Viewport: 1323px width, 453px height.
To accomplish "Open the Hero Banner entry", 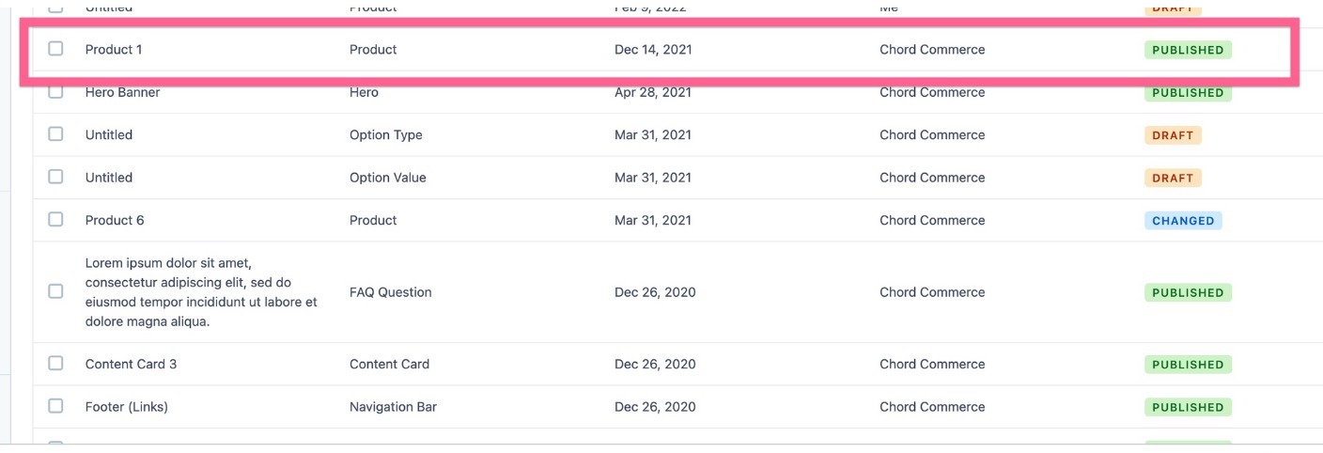I will pos(122,92).
